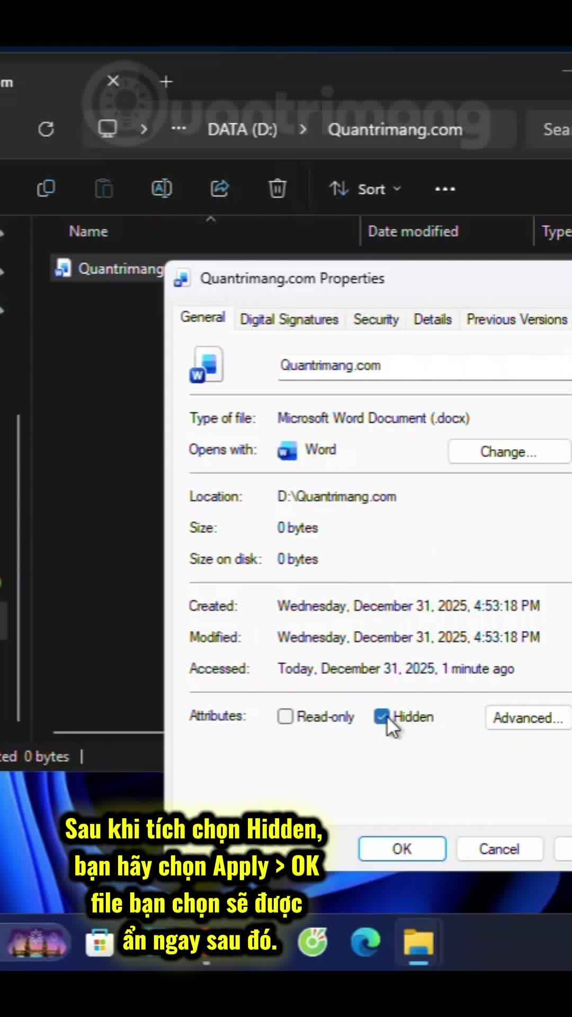
Task: Open the green Coc Coc browser icon
Action: pos(312,943)
